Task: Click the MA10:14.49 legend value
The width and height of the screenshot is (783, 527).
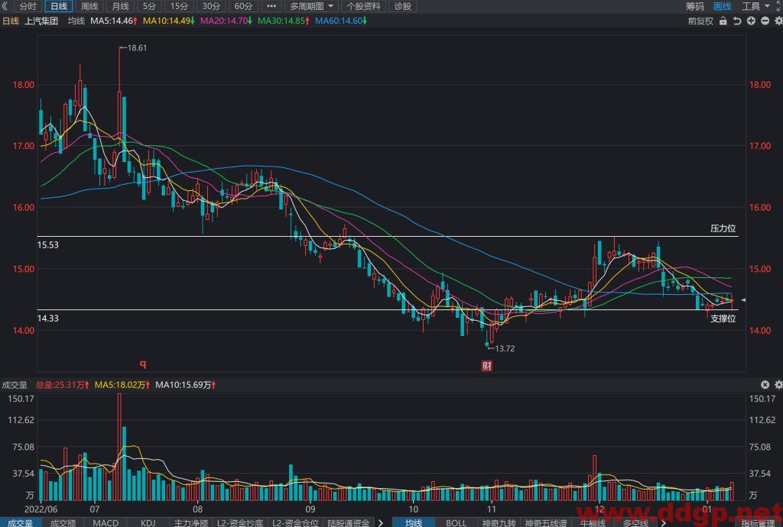Action: click(169, 21)
